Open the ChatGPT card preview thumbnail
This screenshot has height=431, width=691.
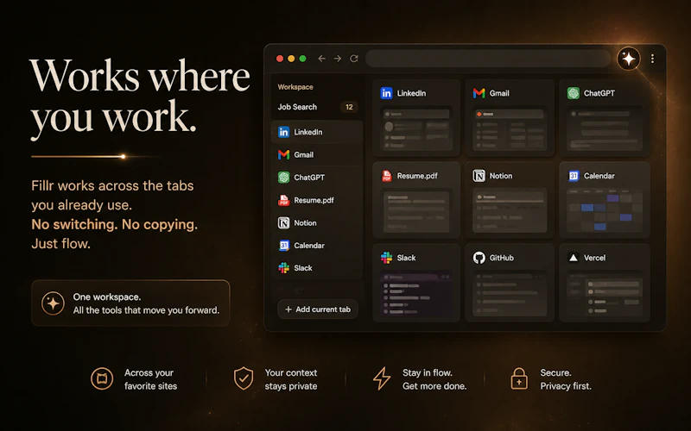click(x=605, y=128)
